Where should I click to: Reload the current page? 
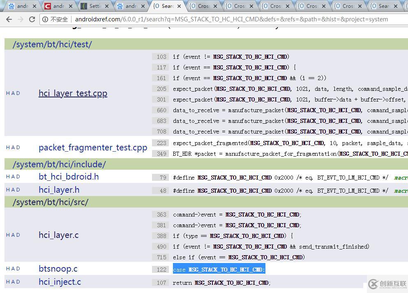coord(32,19)
